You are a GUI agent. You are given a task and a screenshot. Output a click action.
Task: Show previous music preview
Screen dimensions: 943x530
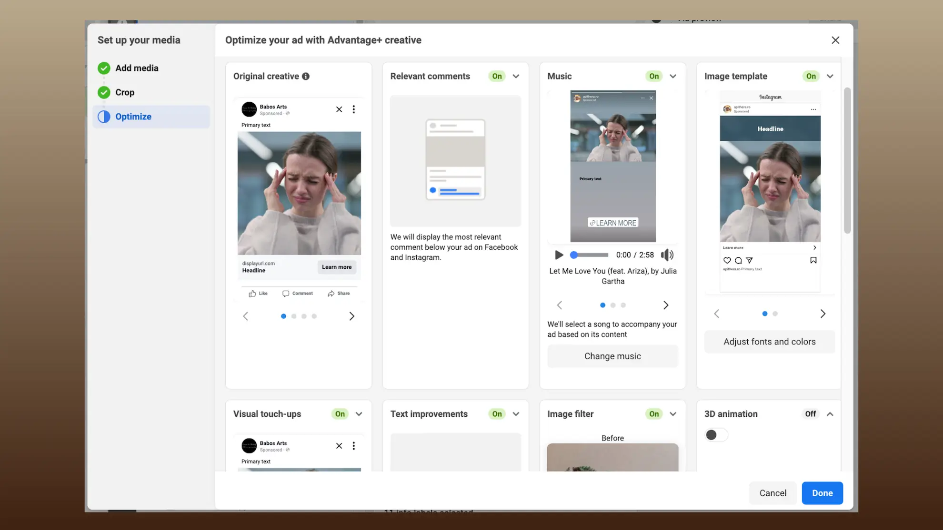click(x=560, y=305)
